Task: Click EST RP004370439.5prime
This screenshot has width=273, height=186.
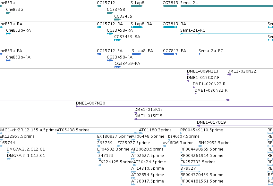Action: coord(202,175)
